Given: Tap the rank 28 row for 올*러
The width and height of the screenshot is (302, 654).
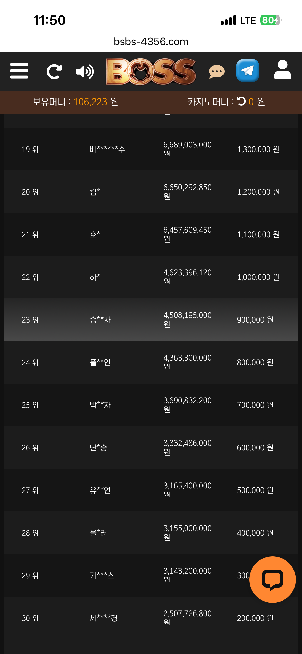Looking at the screenshot, I should [151, 533].
